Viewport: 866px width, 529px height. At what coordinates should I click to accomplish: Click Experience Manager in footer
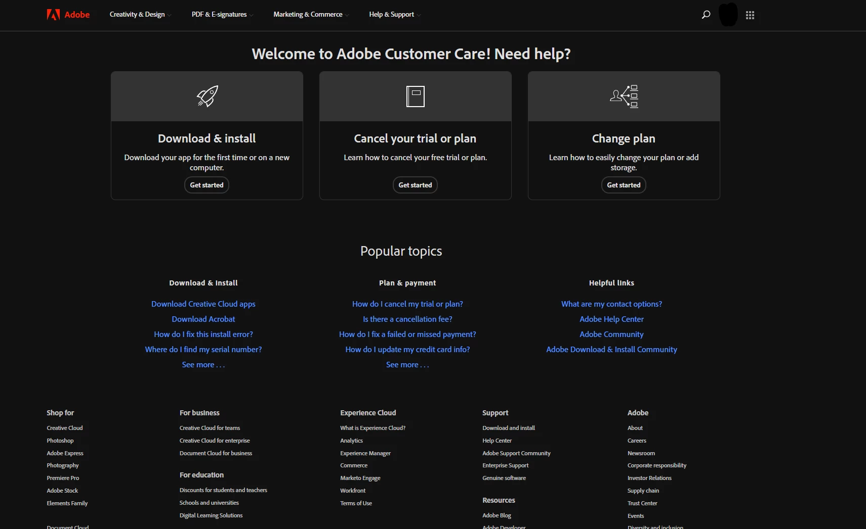[x=365, y=453]
